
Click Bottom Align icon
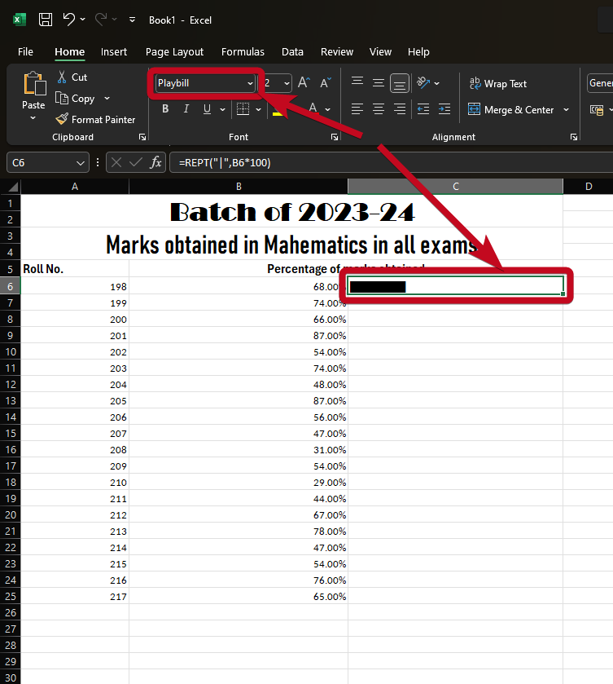pos(400,83)
